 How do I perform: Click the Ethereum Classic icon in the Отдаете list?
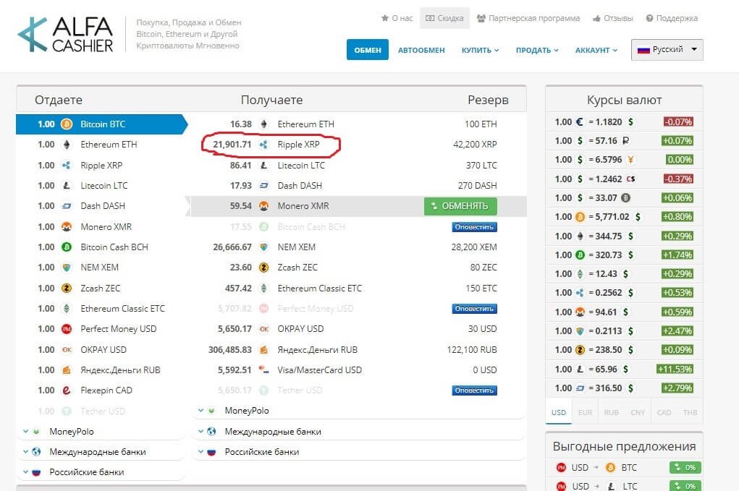(x=67, y=308)
